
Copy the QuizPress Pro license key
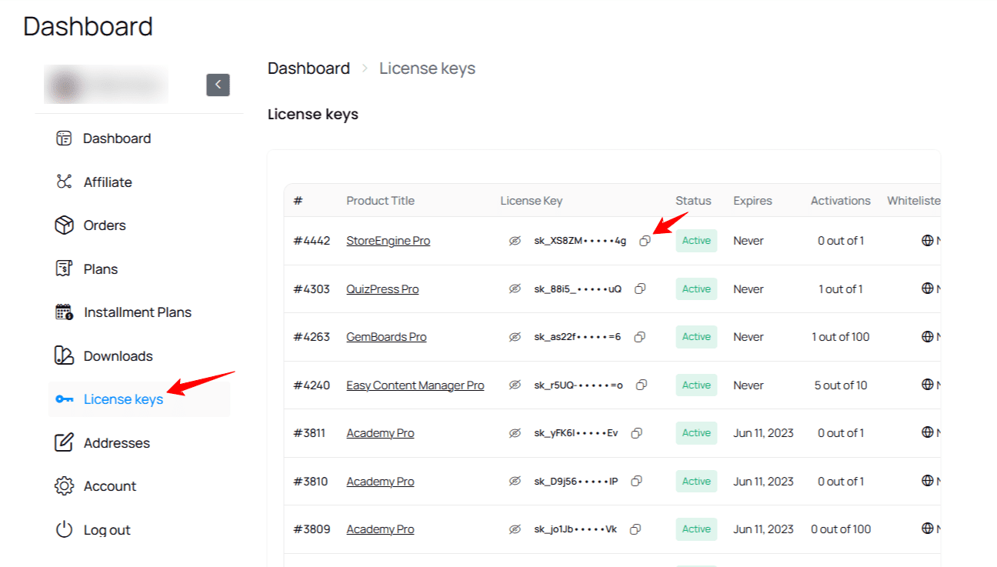coord(639,289)
